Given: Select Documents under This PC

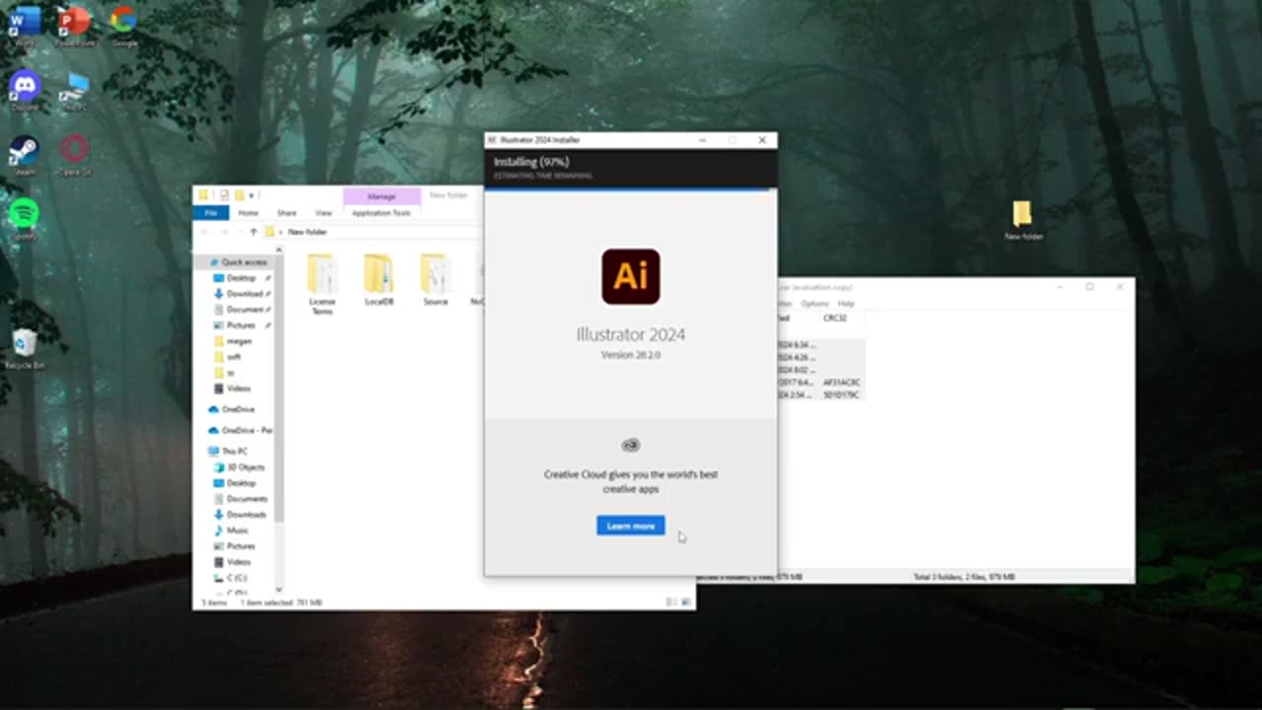Looking at the screenshot, I should coord(242,499).
